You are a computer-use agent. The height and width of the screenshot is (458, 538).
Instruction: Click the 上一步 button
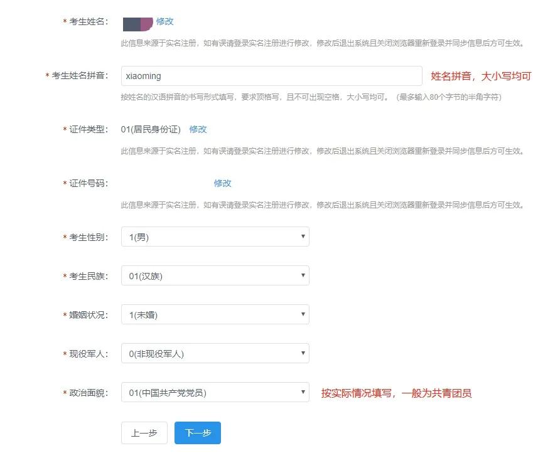(x=144, y=432)
